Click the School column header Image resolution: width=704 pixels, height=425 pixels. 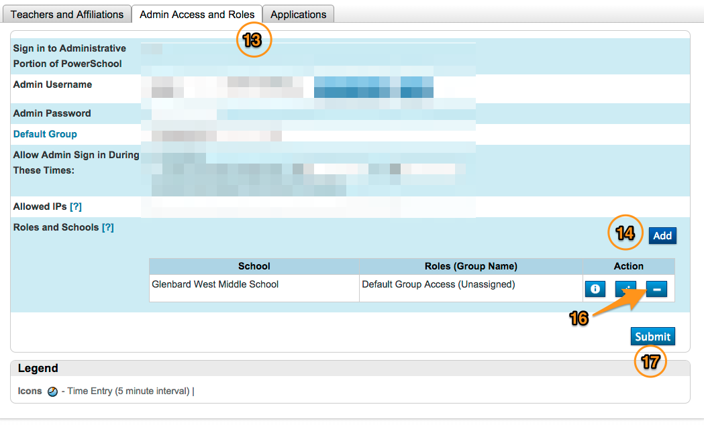click(x=254, y=266)
